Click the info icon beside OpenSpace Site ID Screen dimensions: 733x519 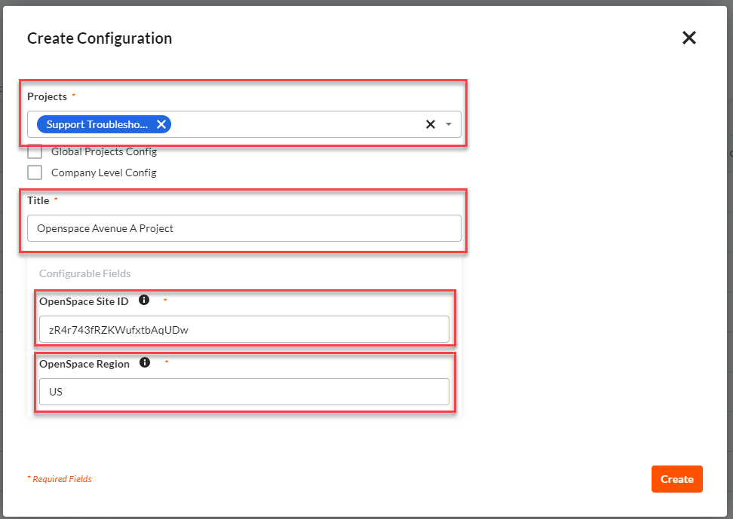tap(144, 299)
